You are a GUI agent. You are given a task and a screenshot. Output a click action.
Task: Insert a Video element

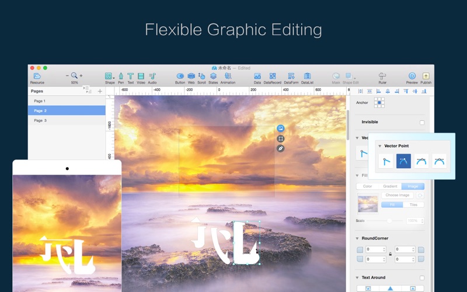pos(141,78)
